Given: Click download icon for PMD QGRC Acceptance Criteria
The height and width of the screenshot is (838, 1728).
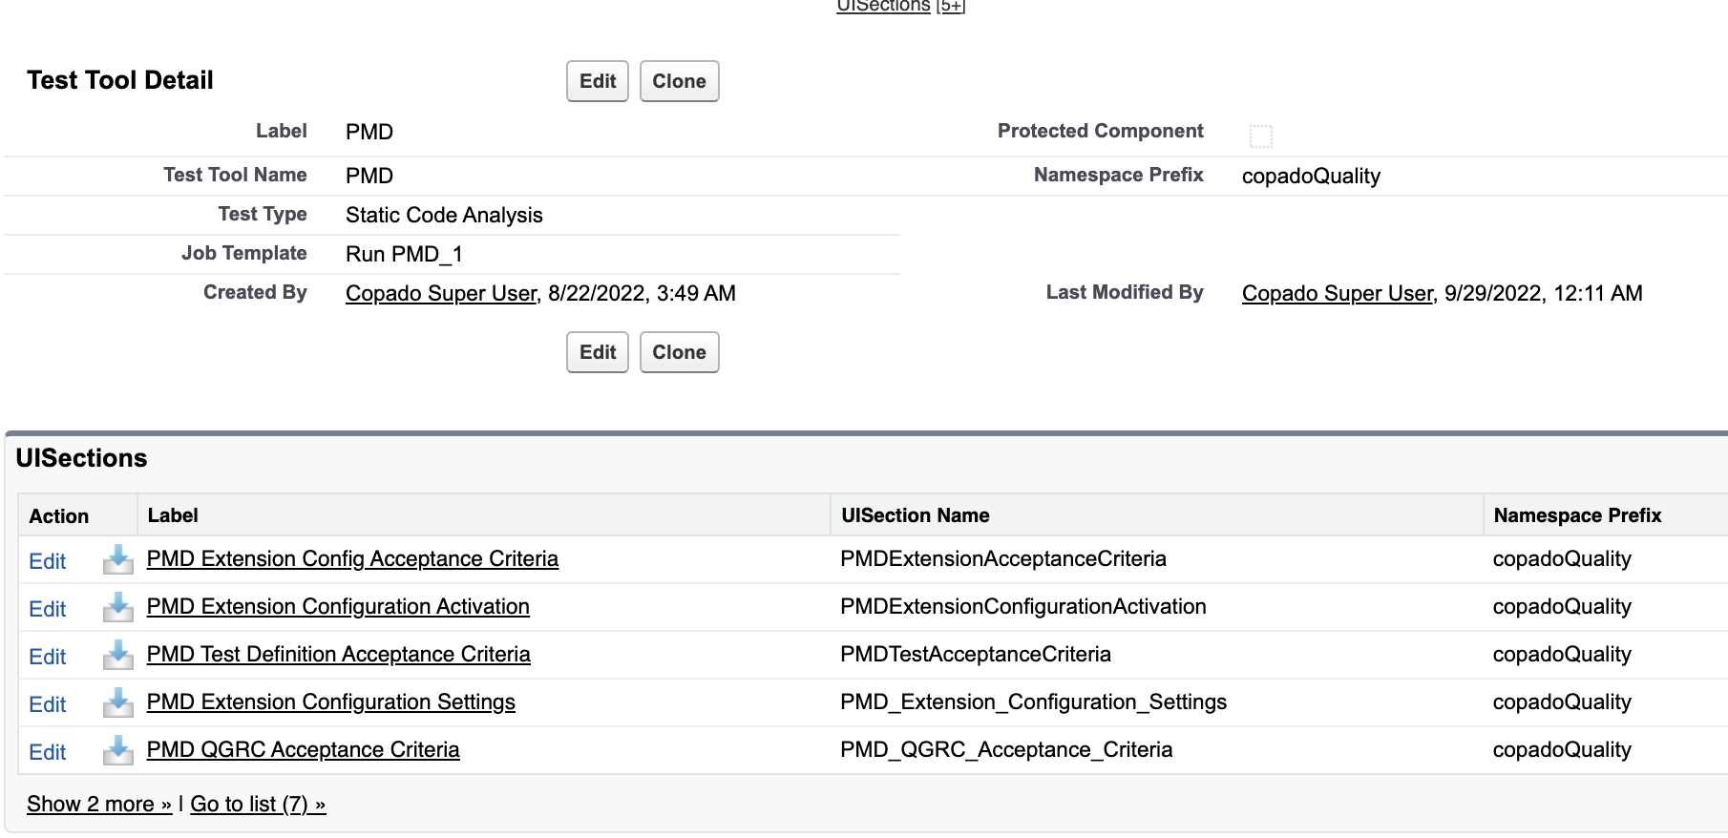Looking at the screenshot, I should (x=117, y=750).
